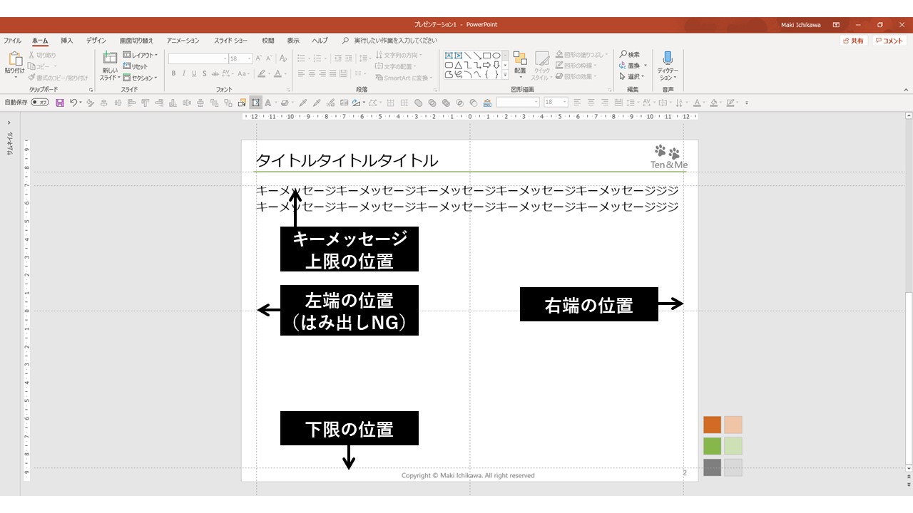Click the Decrease Indent icon
This screenshot has width=913, height=513.
pos(337,58)
